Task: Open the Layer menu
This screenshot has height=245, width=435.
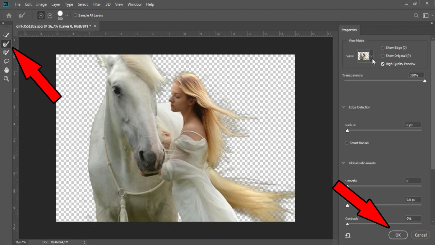Action: coord(56,4)
